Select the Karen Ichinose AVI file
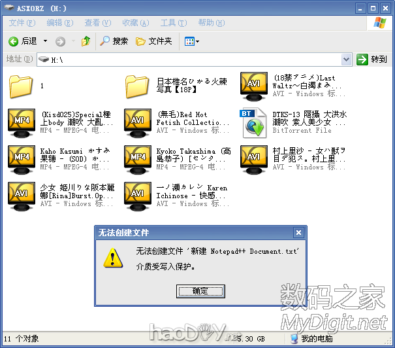Image resolution: width=395 pixels, height=348 pixels. [138, 195]
